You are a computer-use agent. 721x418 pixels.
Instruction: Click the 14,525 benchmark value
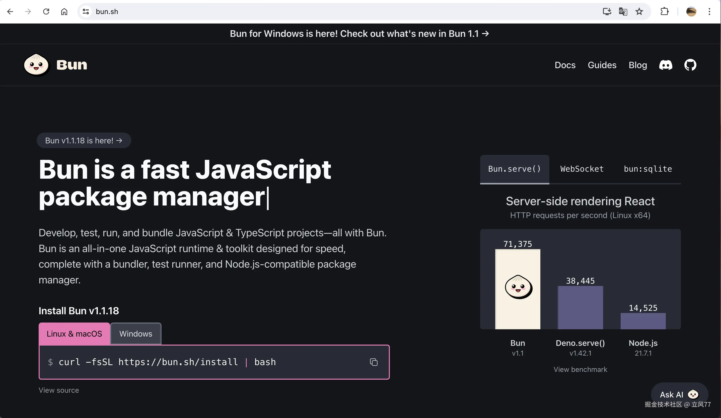pyautogui.click(x=643, y=308)
